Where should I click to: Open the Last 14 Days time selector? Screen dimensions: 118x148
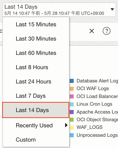59,10
